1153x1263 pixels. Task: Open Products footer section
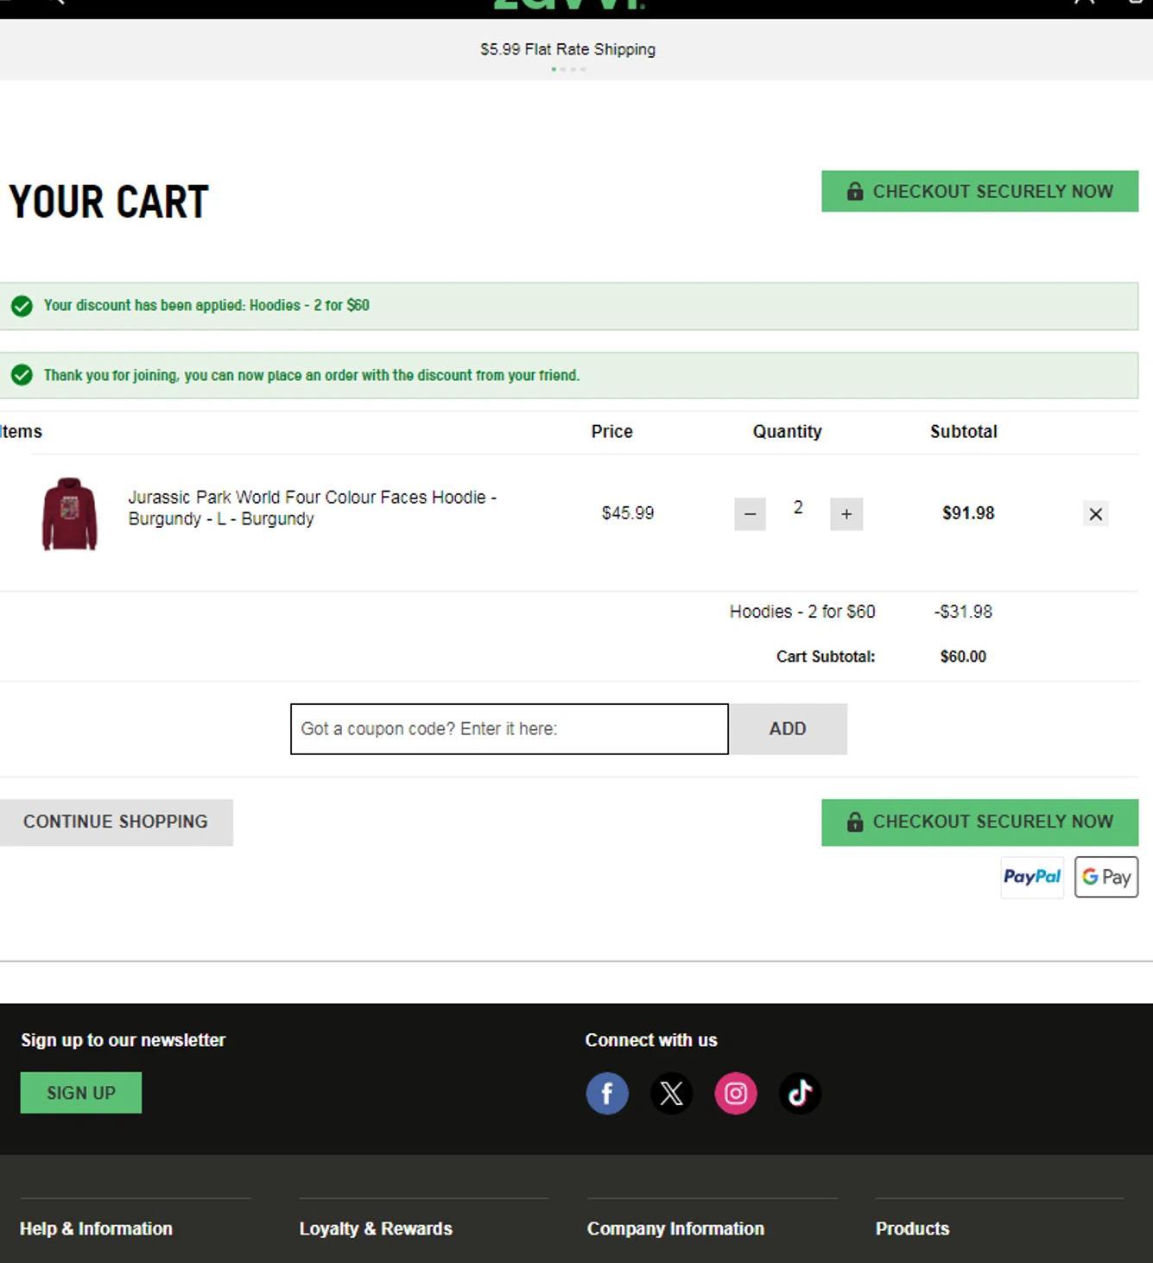(x=912, y=1228)
